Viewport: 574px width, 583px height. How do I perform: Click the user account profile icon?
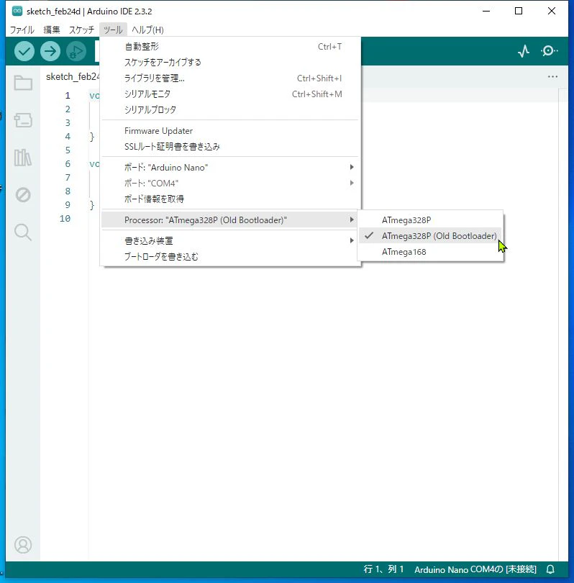point(23,545)
